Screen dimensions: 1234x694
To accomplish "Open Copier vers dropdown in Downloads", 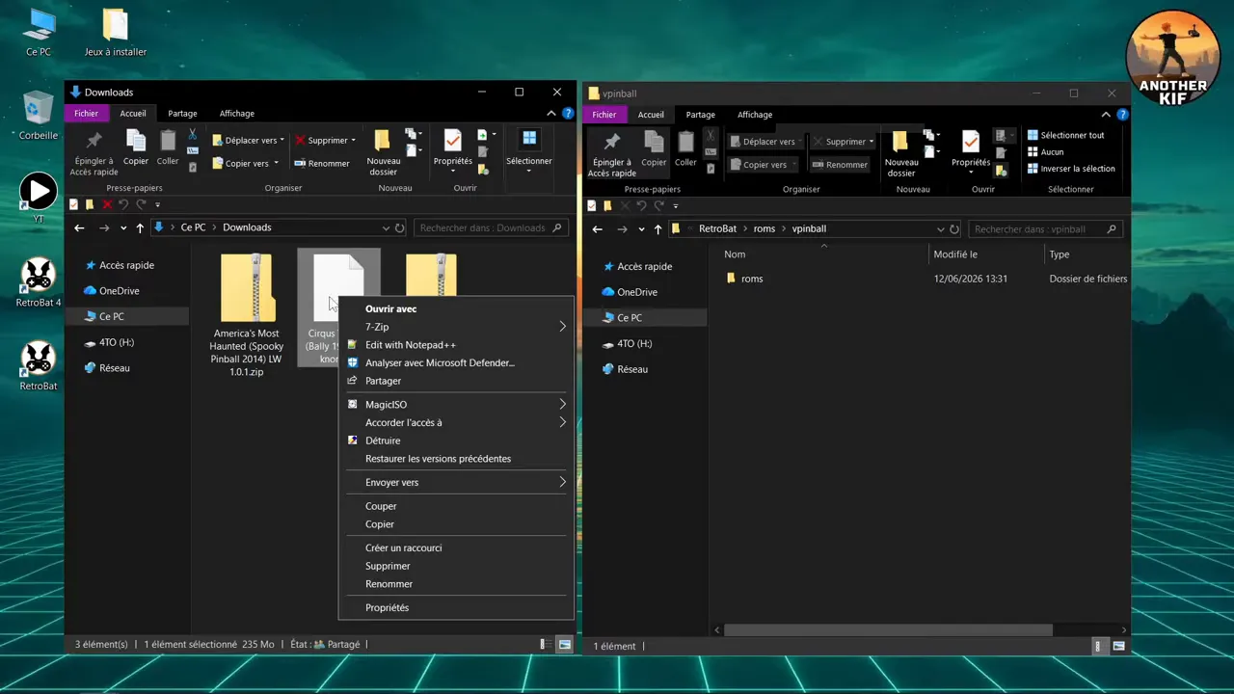I will coord(276,164).
